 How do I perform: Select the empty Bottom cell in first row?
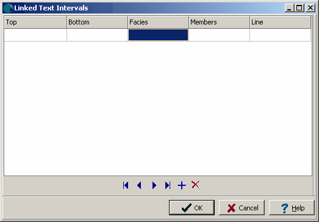[97, 35]
